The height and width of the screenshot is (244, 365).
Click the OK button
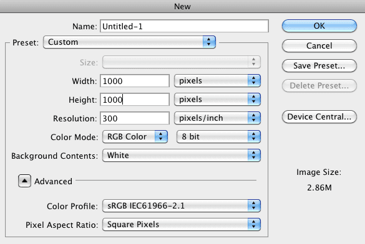pyautogui.click(x=319, y=26)
